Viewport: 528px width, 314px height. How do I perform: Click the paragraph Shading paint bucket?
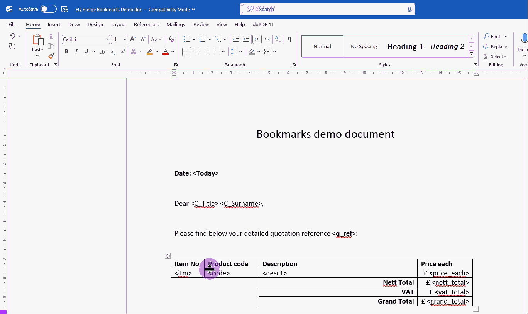(252, 52)
